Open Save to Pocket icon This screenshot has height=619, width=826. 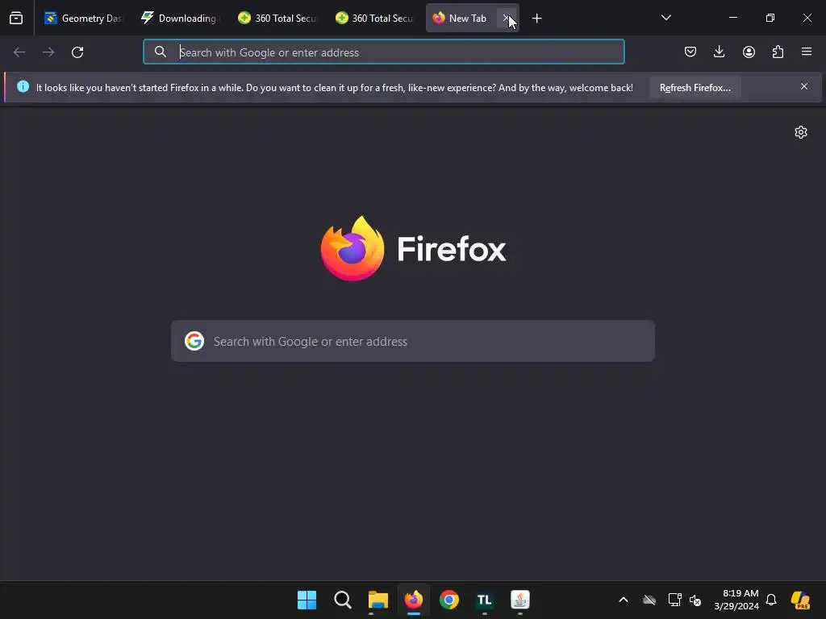click(690, 52)
